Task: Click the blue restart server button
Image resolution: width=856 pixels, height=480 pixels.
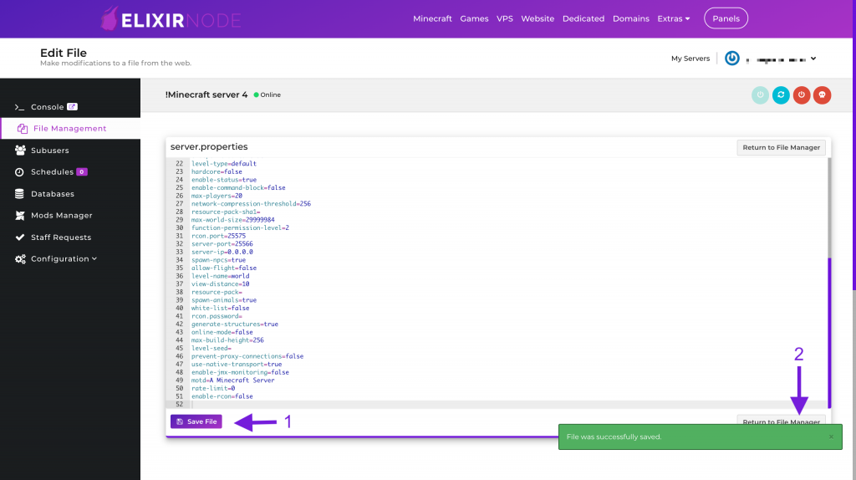Action: pyautogui.click(x=781, y=95)
